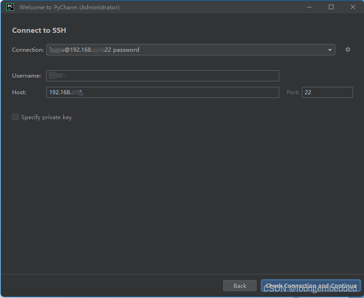
Task: Click the Connect to SSH heading
Action: pos(39,30)
